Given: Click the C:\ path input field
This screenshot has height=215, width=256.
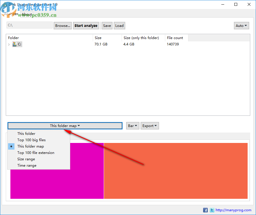Looking at the screenshot, I should pos(29,25).
